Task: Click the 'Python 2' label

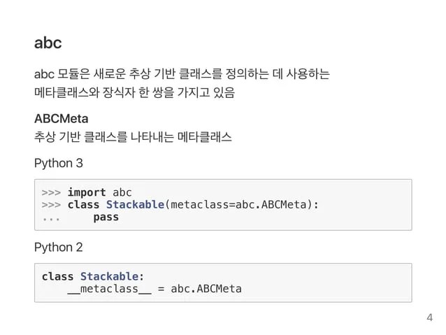Action: [x=58, y=248]
